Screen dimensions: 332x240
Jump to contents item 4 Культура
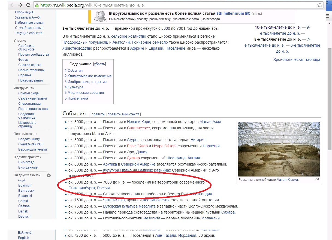click(x=74, y=87)
